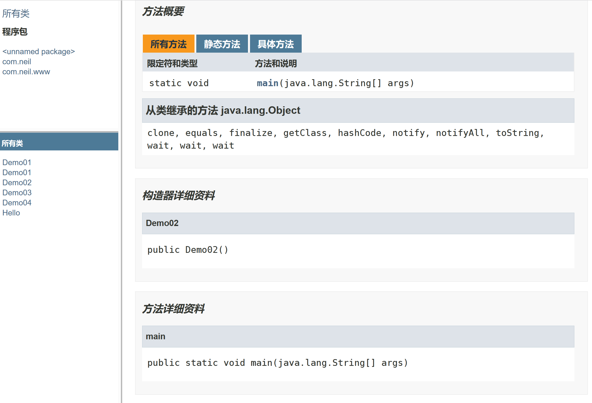Viewport: 592px width, 403px height.
Task: Click the 从类继承的方法 java.lang.Object heading
Action: click(x=223, y=110)
